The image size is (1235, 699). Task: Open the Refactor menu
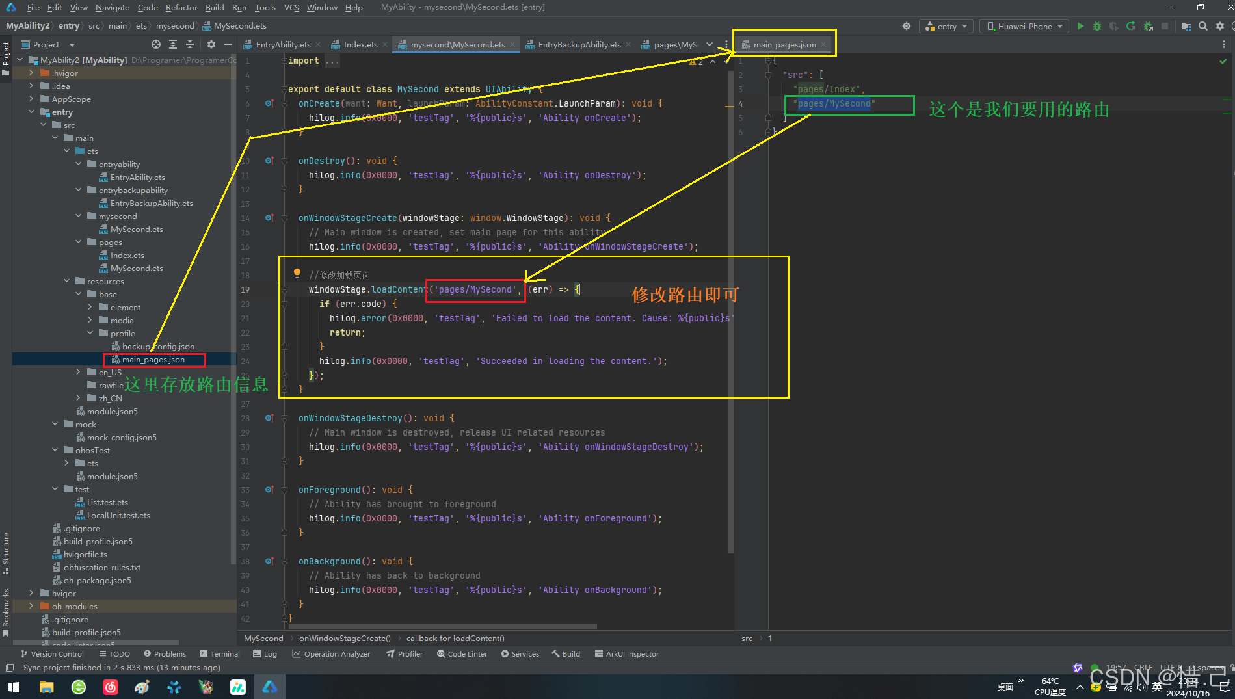pos(181,7)
